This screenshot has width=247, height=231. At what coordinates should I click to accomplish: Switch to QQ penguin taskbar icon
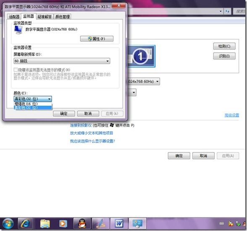pos(82,223)
